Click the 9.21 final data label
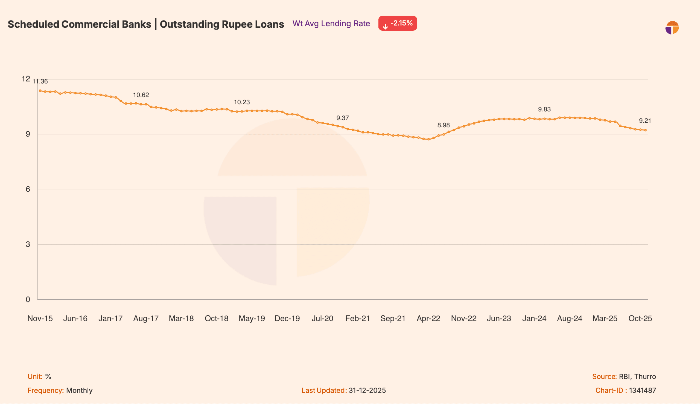This screenshot has width=700, height=404. click(x=645, y=121)
